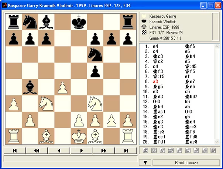The height and width of the screenshot is (169, 223).
Task: Select the black pawn on f5
Action: [x=95, y=71]
